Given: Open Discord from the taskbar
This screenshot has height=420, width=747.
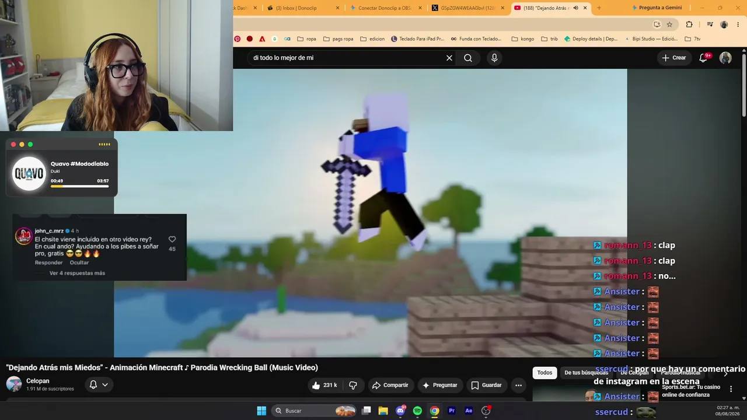Looking at the screenshot, I should click(x=400, y=411).
